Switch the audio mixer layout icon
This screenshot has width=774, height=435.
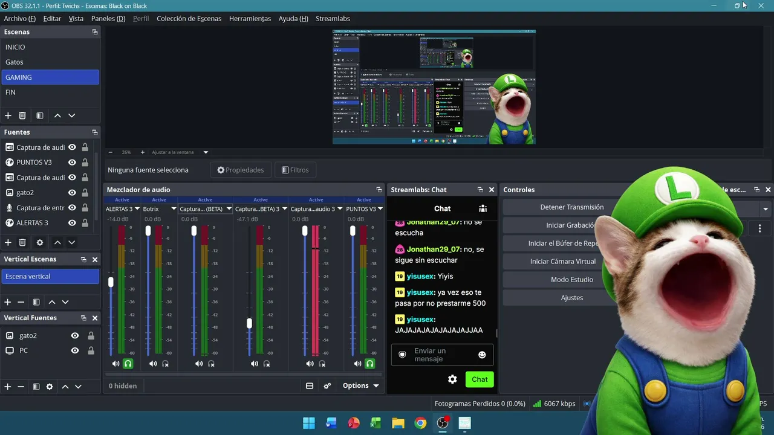(x=310, y=385)
